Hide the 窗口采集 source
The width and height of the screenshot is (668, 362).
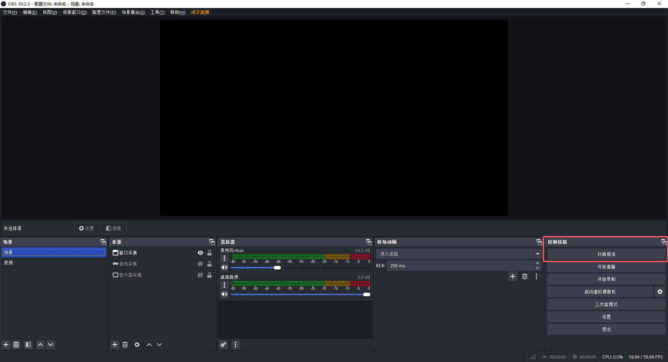point(200,253)
